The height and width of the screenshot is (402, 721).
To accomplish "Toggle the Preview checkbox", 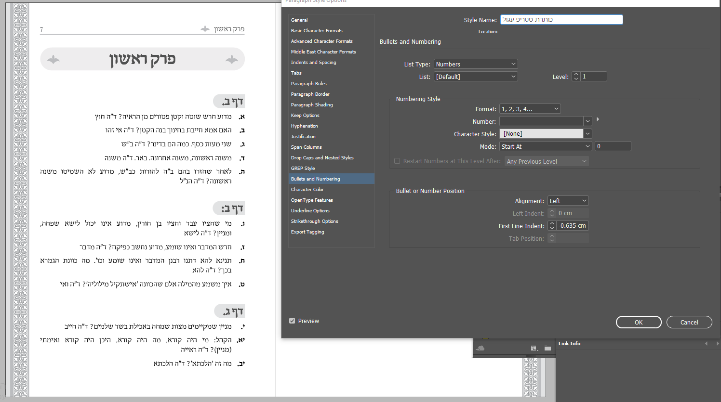I will point(292,321).
